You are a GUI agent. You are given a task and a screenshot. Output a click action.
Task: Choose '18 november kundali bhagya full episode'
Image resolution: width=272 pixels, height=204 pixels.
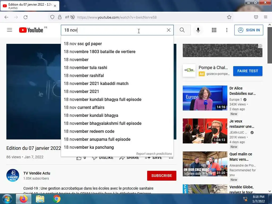click(x=117, y=100)
